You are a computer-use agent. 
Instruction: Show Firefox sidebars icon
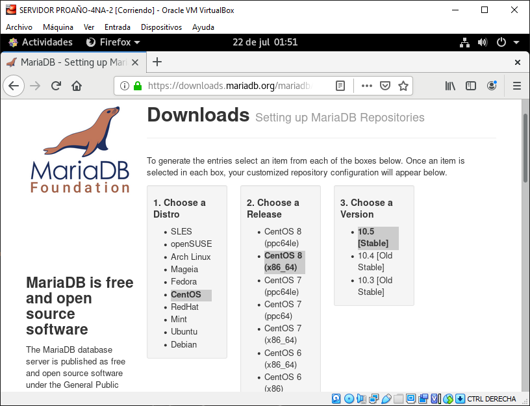pyautogui.click(x=470, y=86)
